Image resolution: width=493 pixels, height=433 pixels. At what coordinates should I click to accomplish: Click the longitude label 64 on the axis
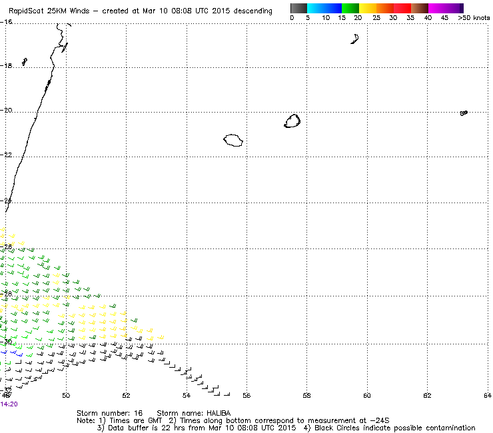(x=488, y=395)
